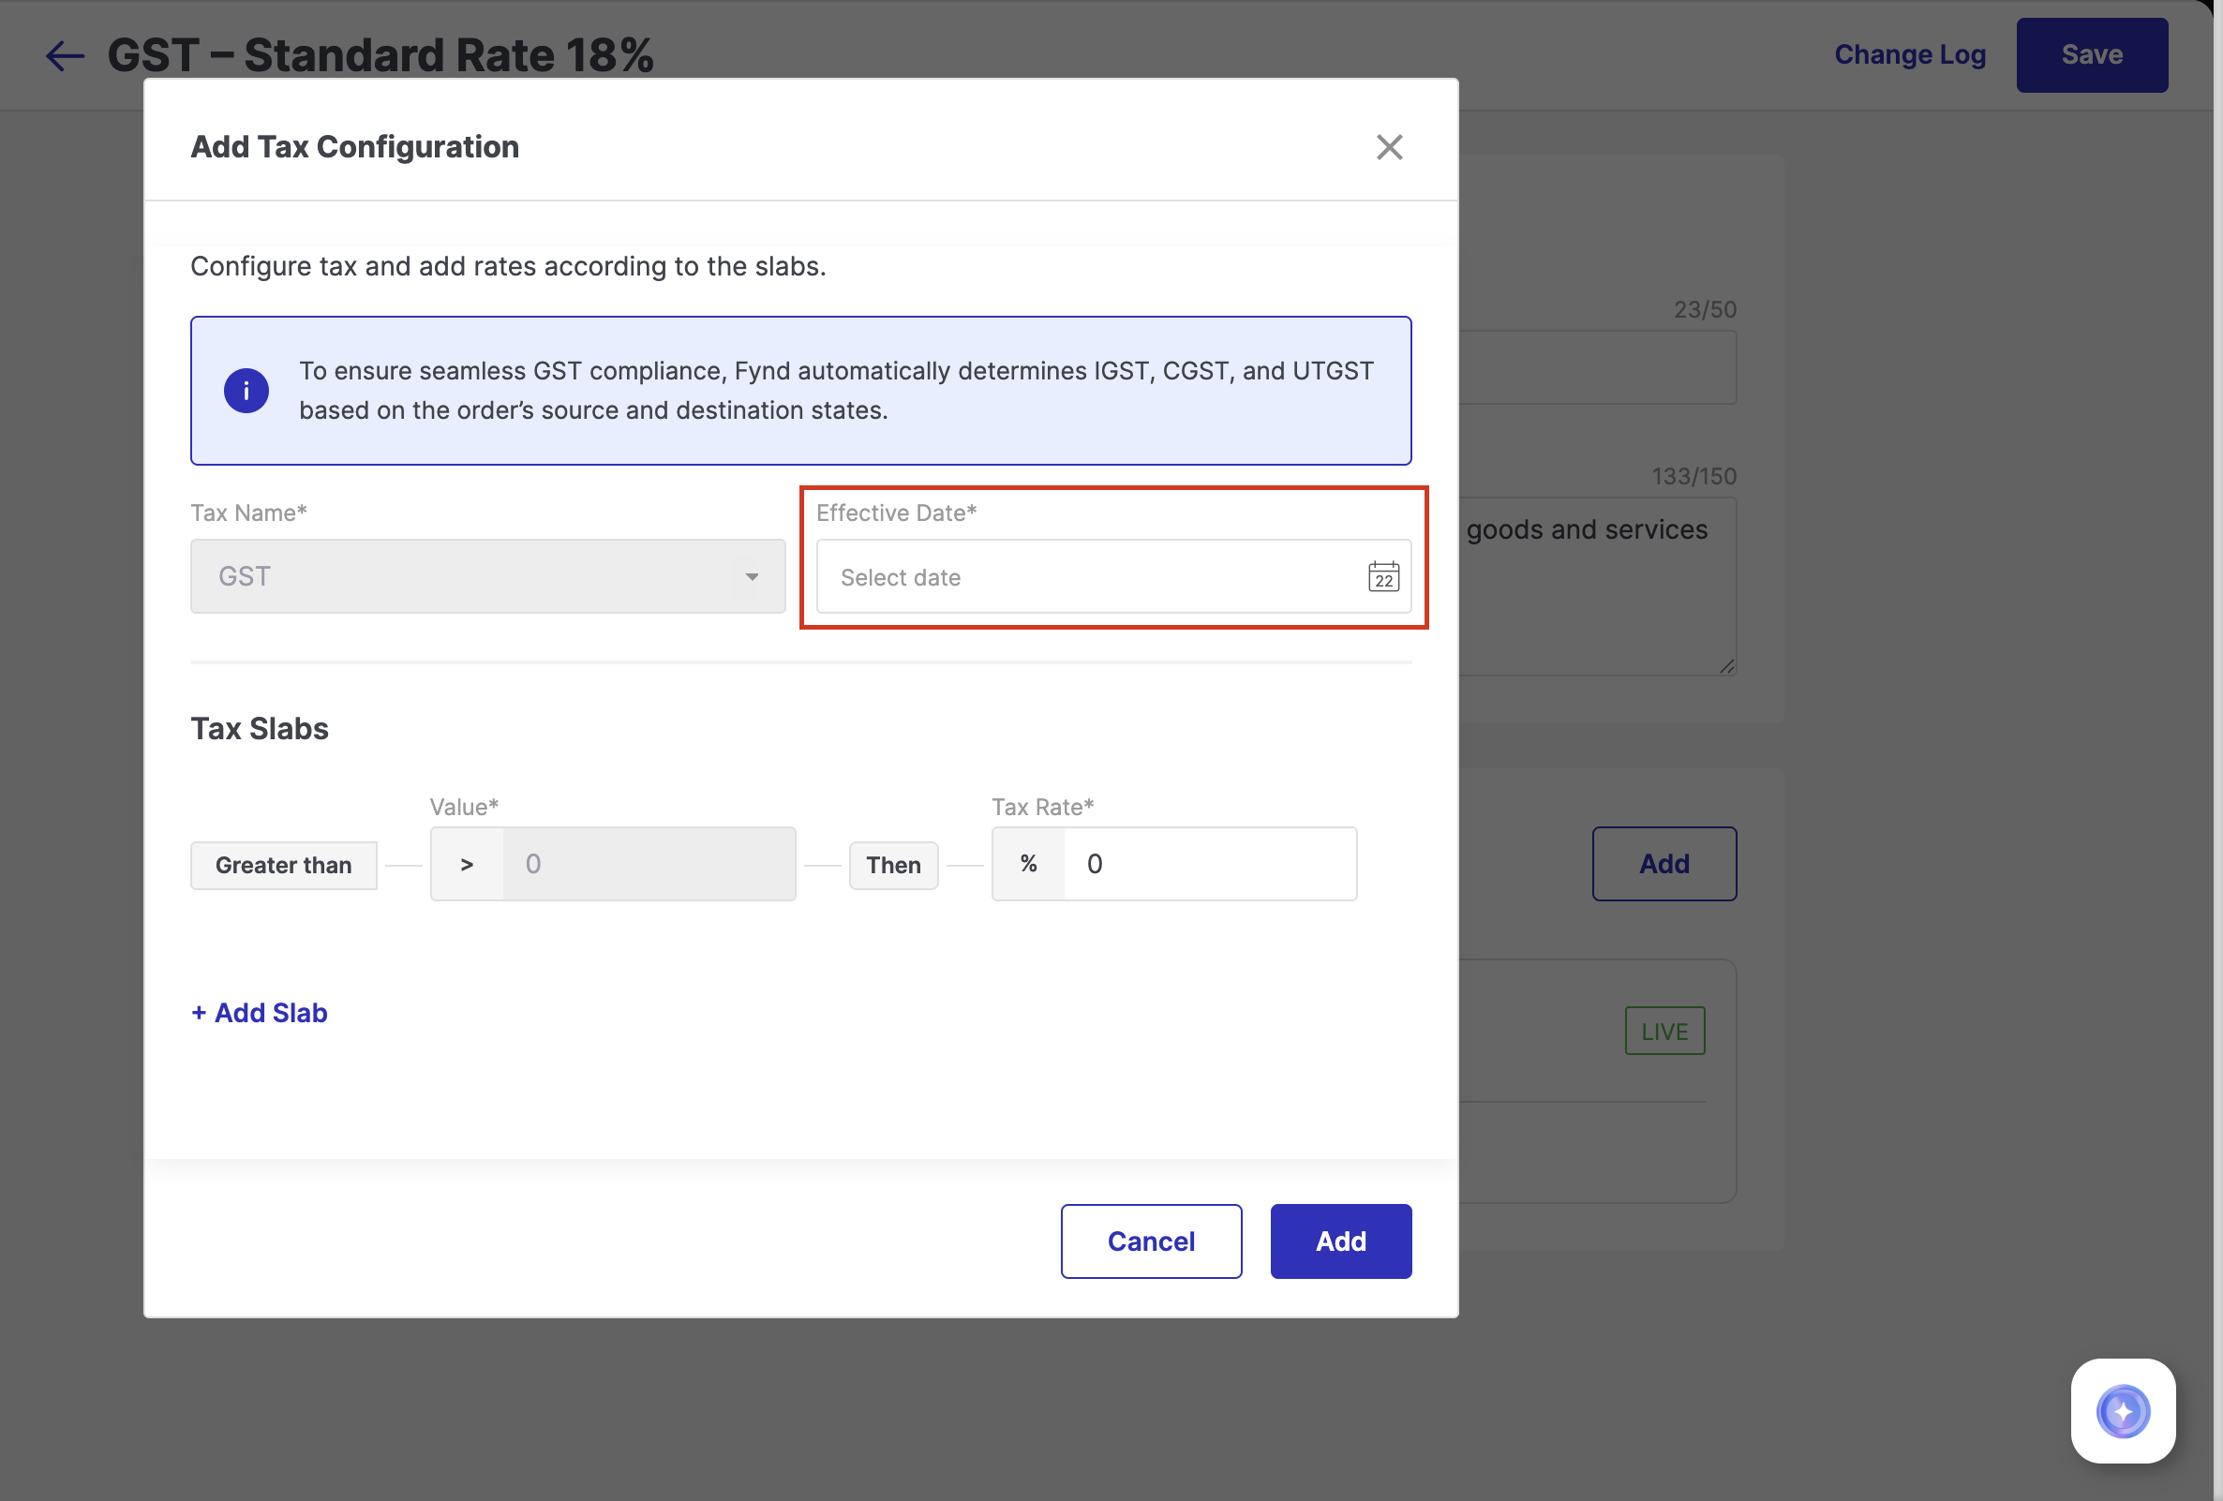
Task: Click the Greater than condition label
Action: pos(283,865)
